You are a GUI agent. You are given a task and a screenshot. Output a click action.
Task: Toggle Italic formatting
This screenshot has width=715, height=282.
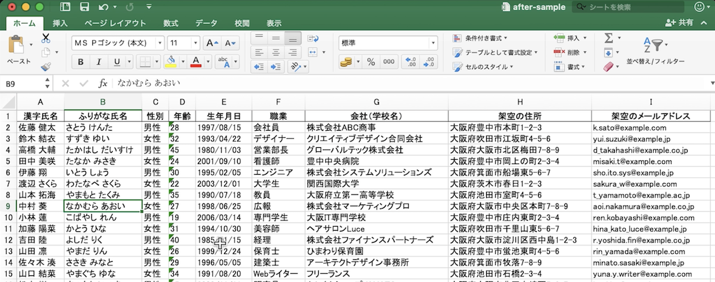tap(98, 62)
